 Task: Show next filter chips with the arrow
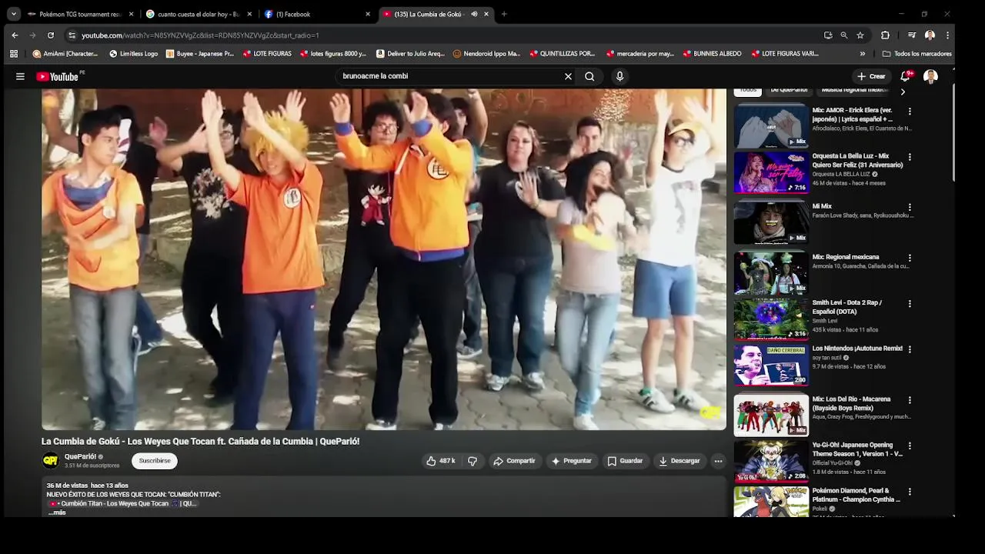903,92
